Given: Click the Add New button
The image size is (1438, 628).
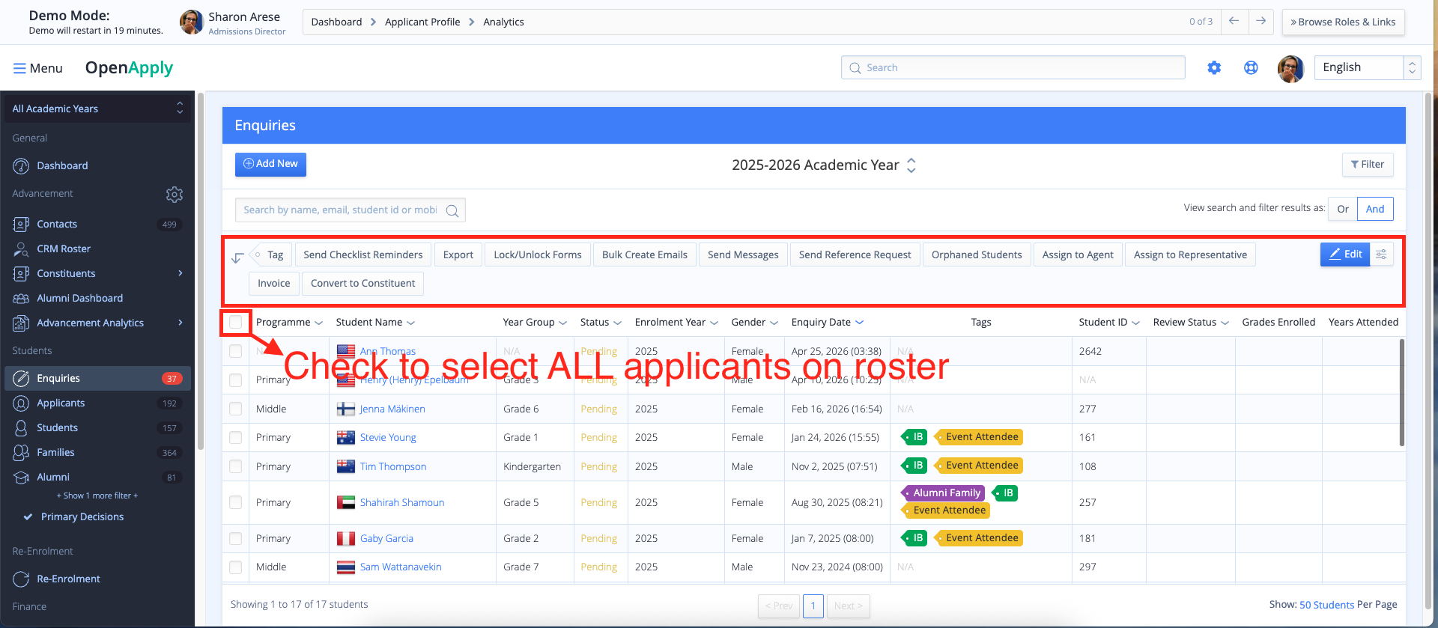Looking at the screenshot, I should (270, 164).
